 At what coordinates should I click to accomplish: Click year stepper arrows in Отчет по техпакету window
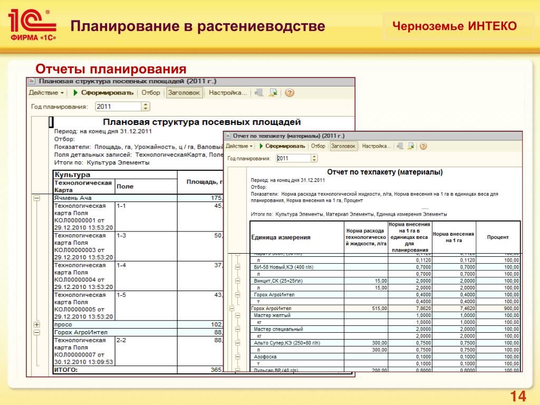pos(314,158)
